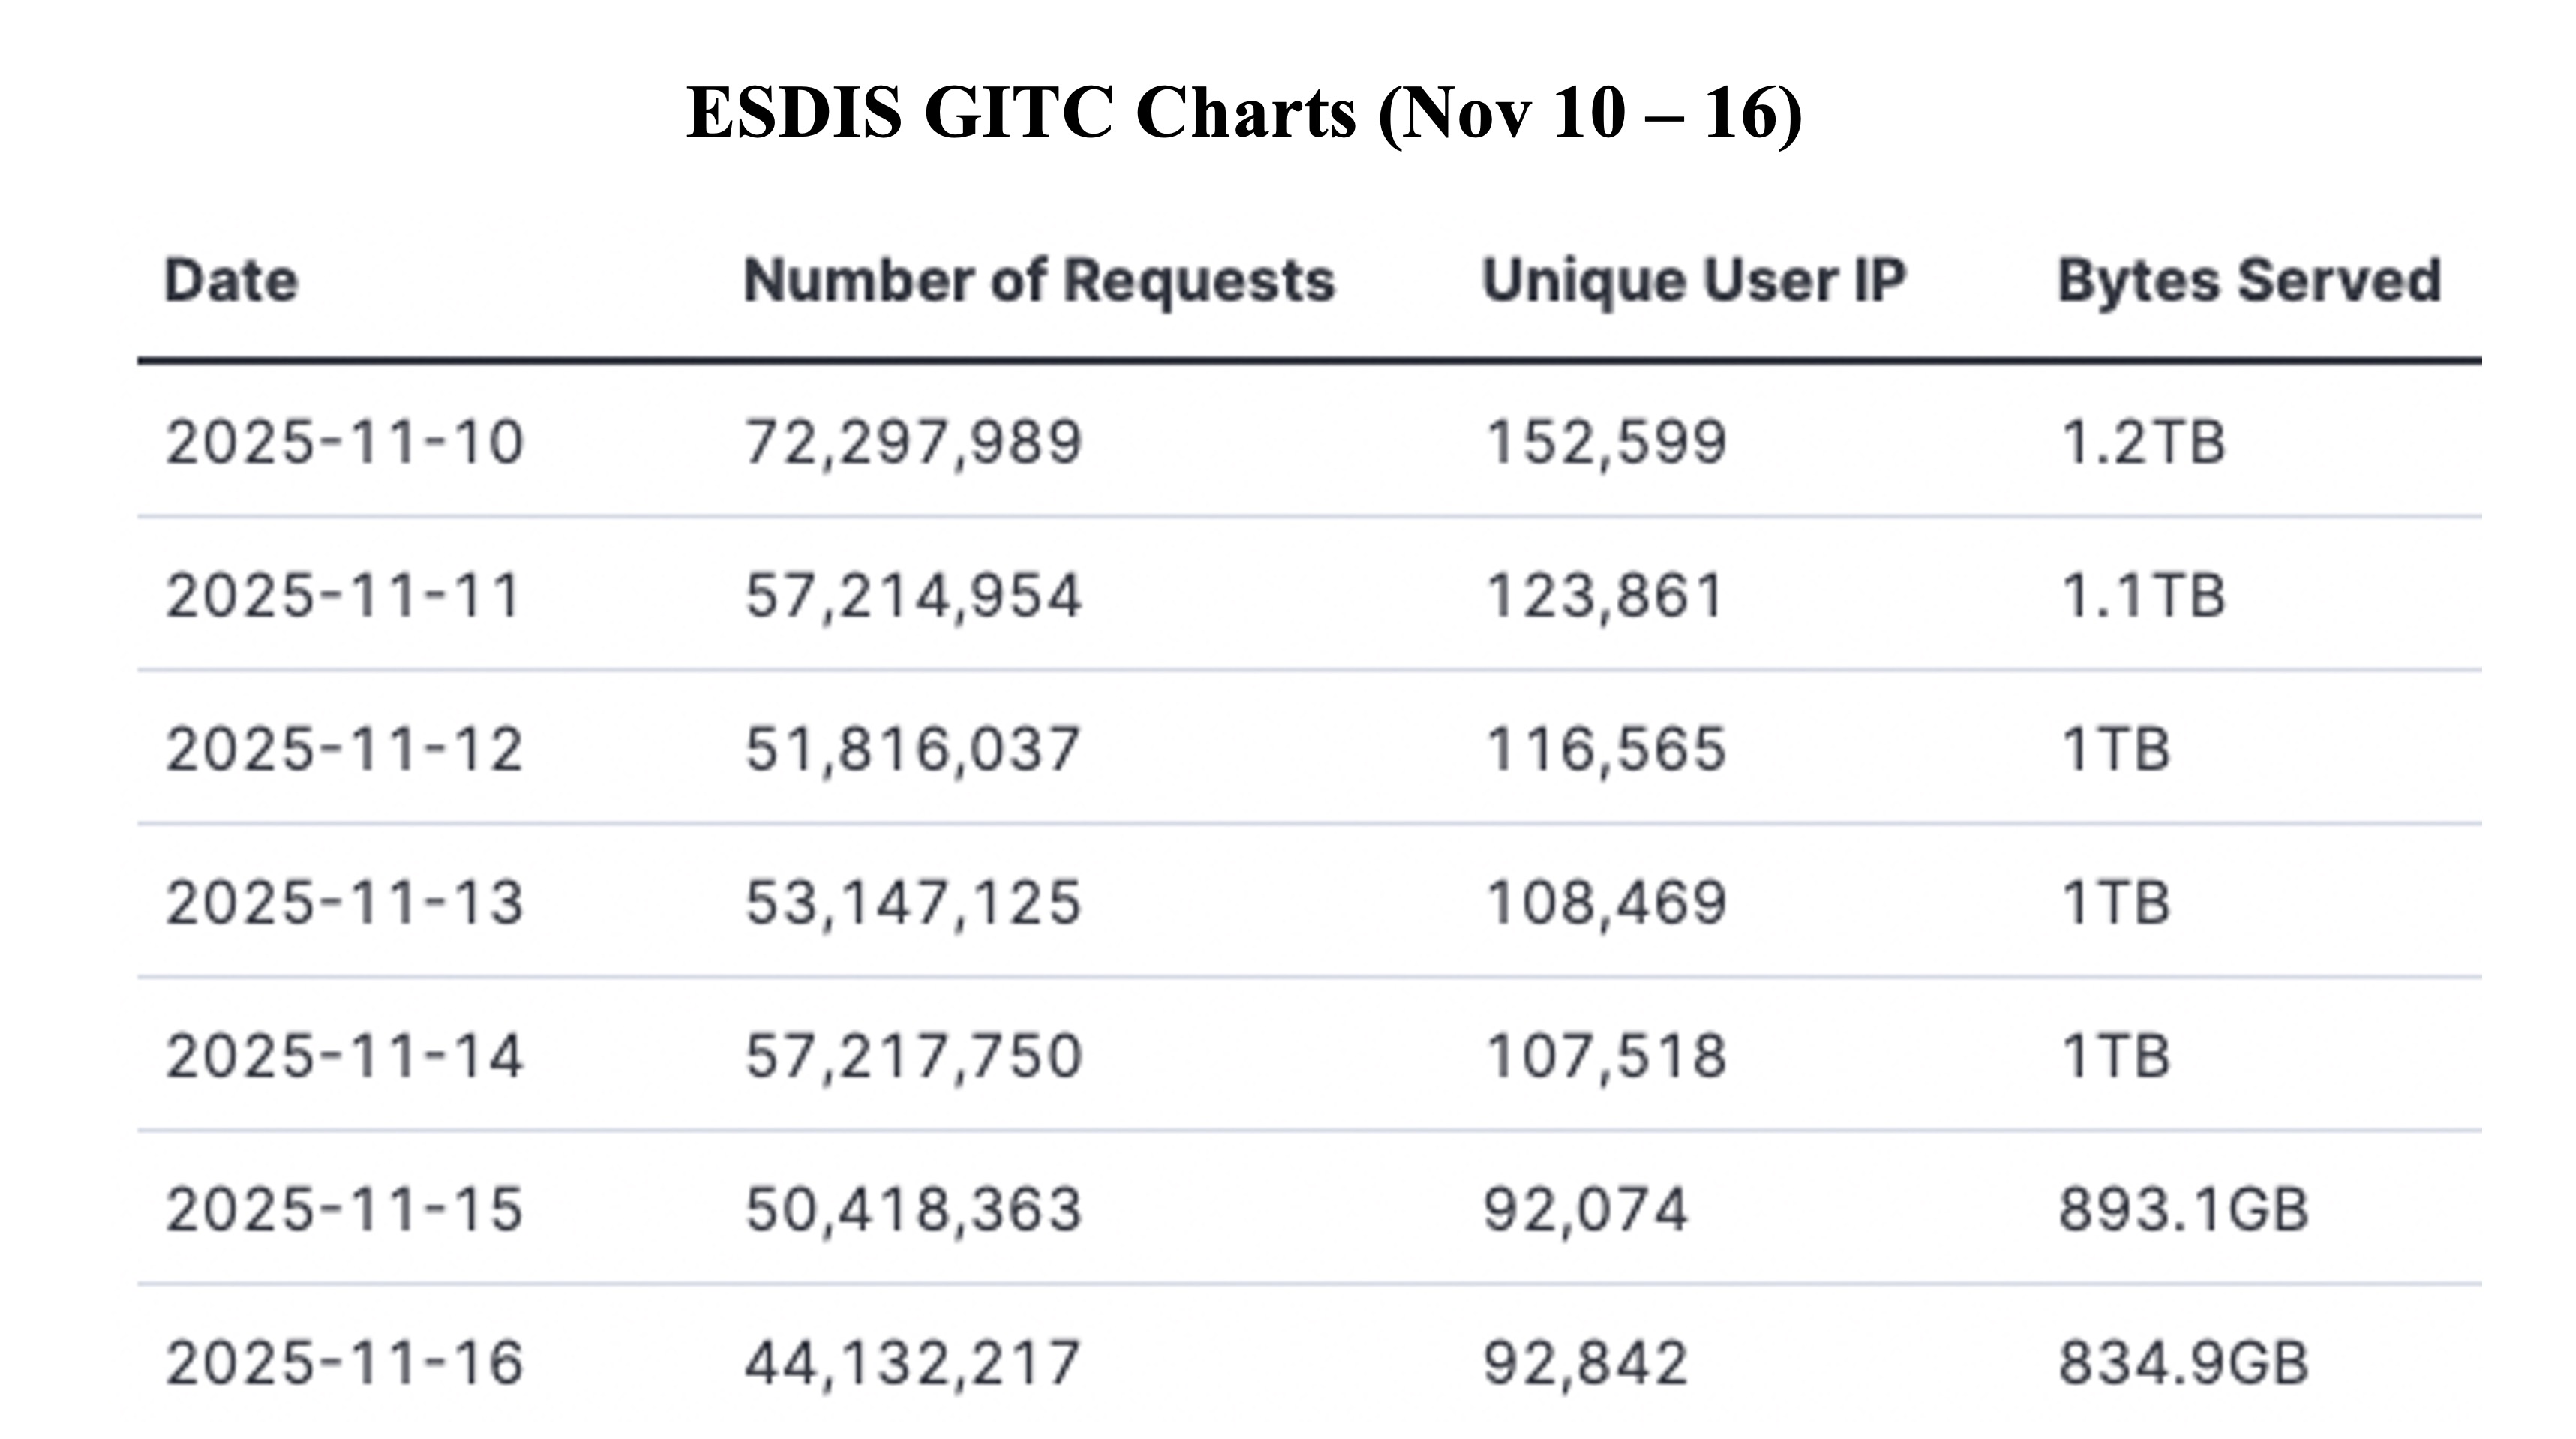Select the 72,297,989 requests cell
Viewport: 2576px width, 1439px height.
(913, 442)
